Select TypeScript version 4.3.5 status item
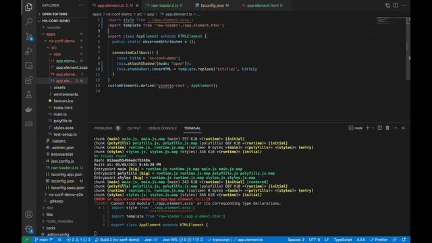Screen dimensions: 432x243 [361, 240]
